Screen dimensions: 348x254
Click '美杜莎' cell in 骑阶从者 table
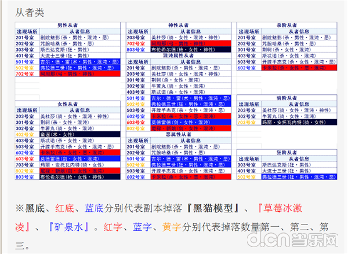click(299, 110)
